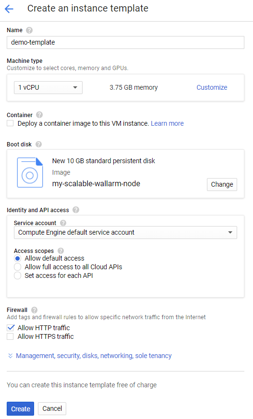The width and height of the screenshot is (253, 419).
Task: View Access scopes help tooltip icon
Action: tap(60, 251)
